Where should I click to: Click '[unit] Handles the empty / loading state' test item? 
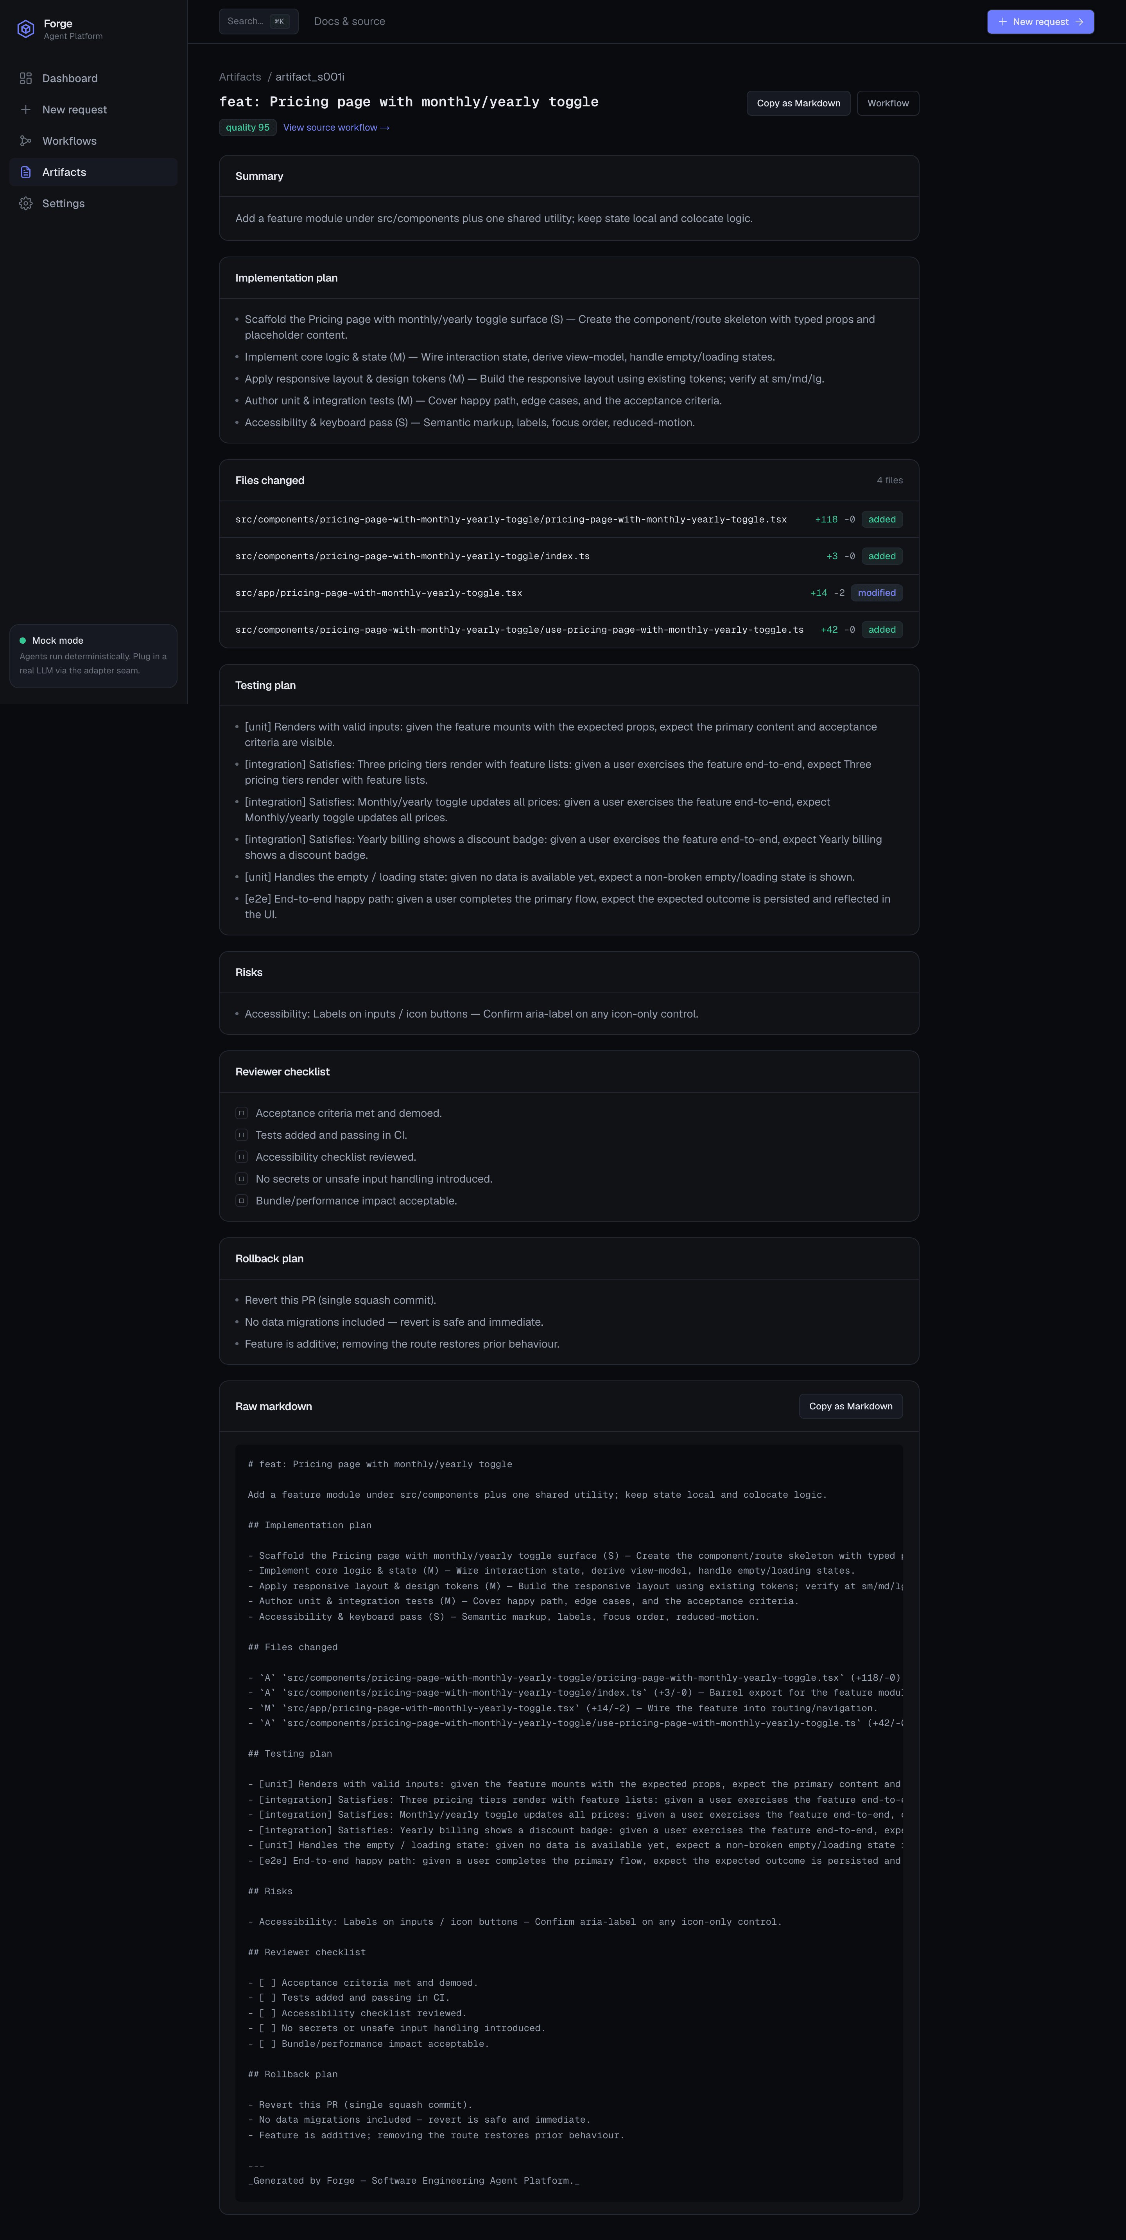click(550, 878)
